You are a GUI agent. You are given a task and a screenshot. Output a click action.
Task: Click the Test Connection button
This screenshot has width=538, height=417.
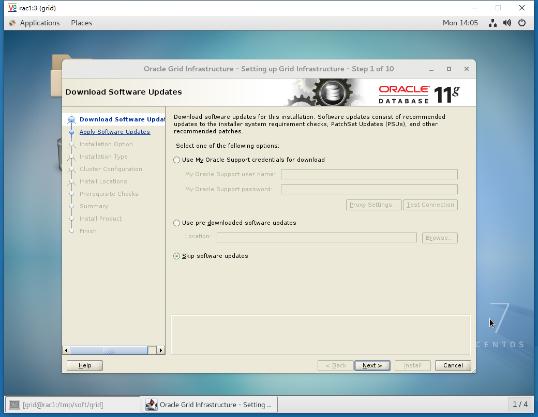pos(430,205)
